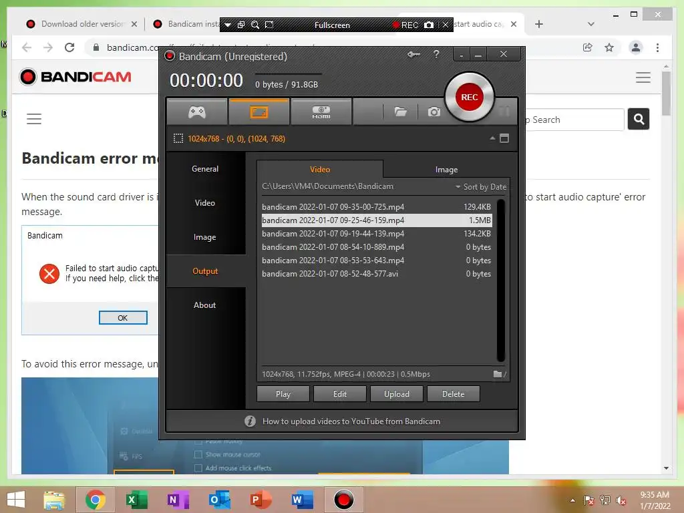Open a new Chrome tab
Screen dimensions: 684x513
(x=539, y=24)
